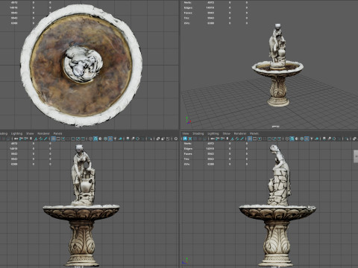Click the 'persp' camera name label
Viewport: 358px width, 268px height.
coord(275,127)
